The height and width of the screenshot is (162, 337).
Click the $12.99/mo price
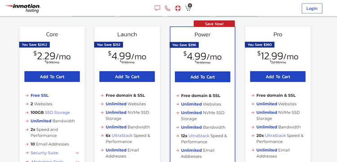(x=278, y=56)
